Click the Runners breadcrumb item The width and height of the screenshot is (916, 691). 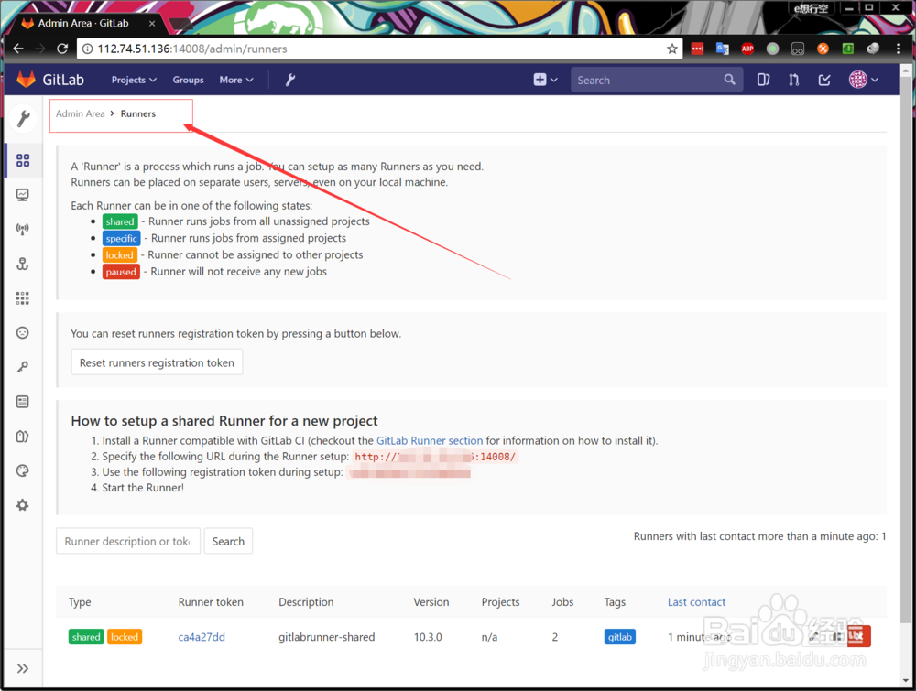pyautogui.click(x=138, y=113)
